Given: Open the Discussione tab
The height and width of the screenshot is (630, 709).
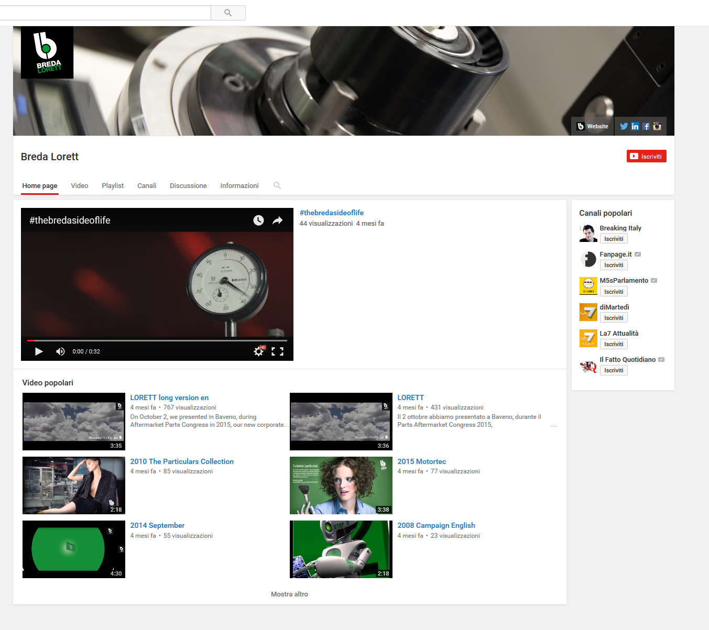Looking at the screenshot, I should click(188, 185).
